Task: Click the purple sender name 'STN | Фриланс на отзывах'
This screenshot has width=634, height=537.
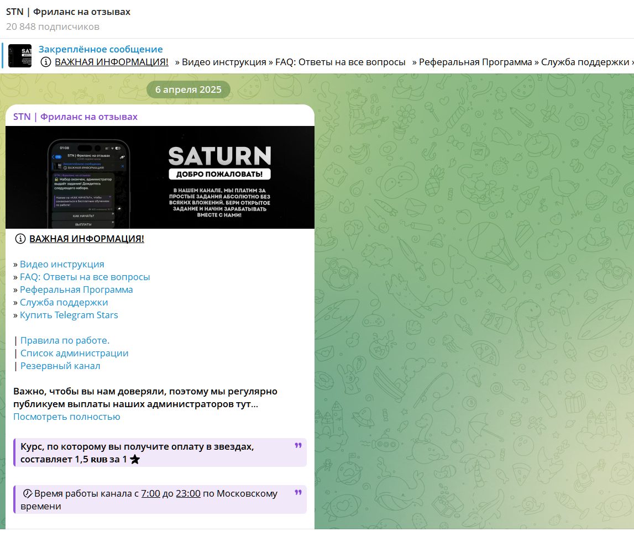Action: click(x=75, y=117)
